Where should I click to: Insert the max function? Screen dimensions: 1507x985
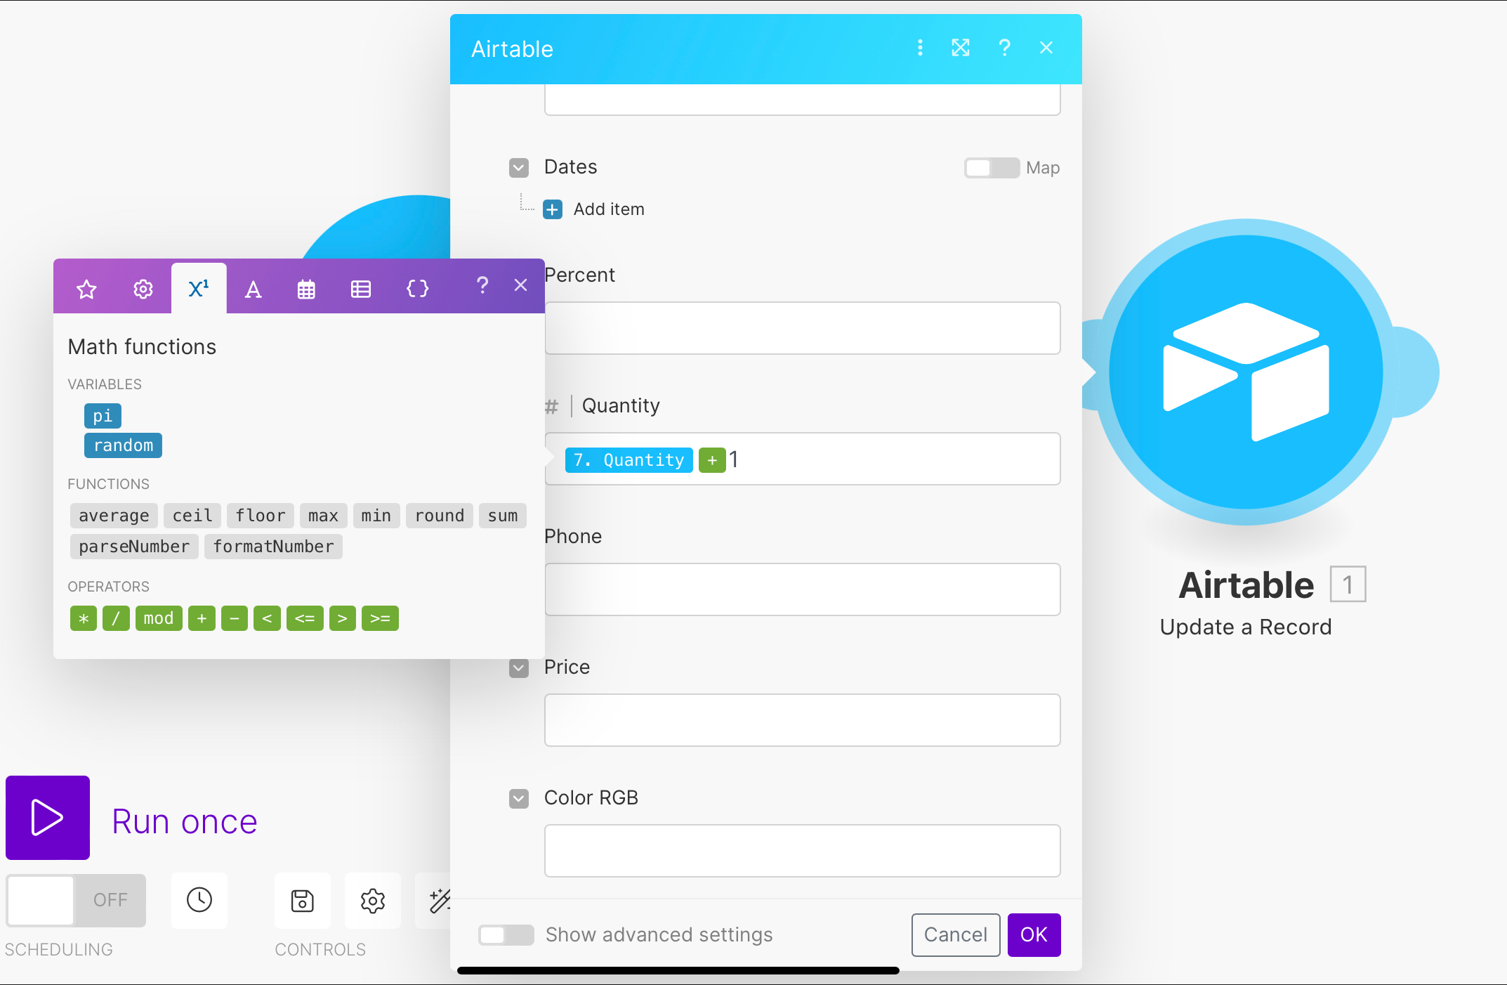[x=323, y=516]
